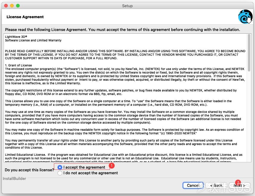Image resolution: width=255 pixels, height=196 pixels.
Task: Close the Setup window with red button
Action: (x=6, y=6)
